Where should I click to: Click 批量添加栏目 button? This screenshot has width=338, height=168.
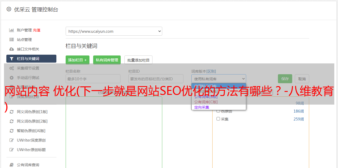coord(138,60)
